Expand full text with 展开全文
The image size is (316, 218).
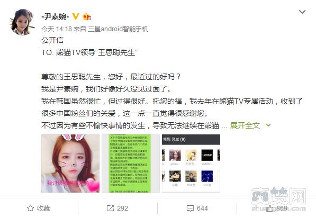tap(245, 125)
